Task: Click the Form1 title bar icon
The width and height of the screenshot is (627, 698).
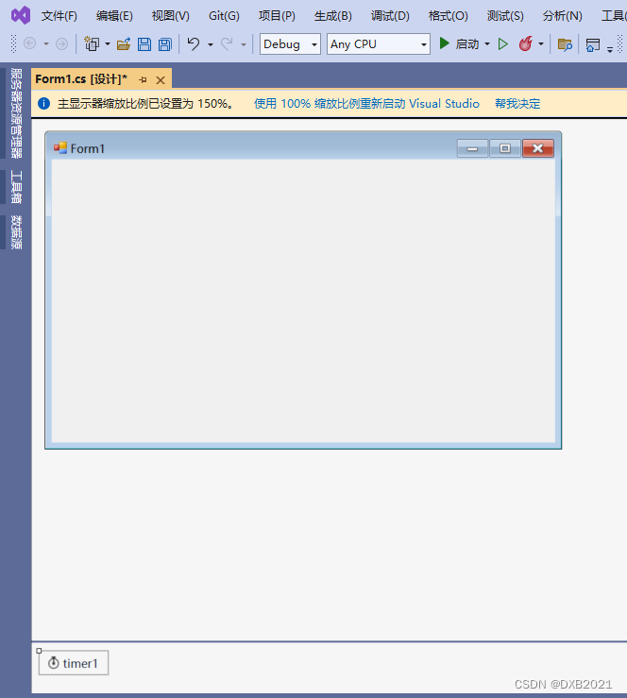Action: (x=60, y=147)
